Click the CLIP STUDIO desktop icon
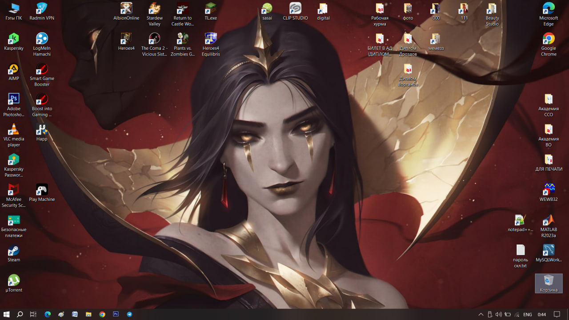Screen dimensions: 569x320 coord(295,9)
